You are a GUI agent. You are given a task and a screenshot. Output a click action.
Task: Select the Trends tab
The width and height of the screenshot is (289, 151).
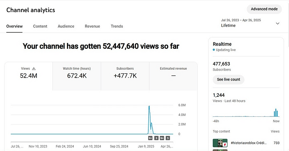[117, 26]
